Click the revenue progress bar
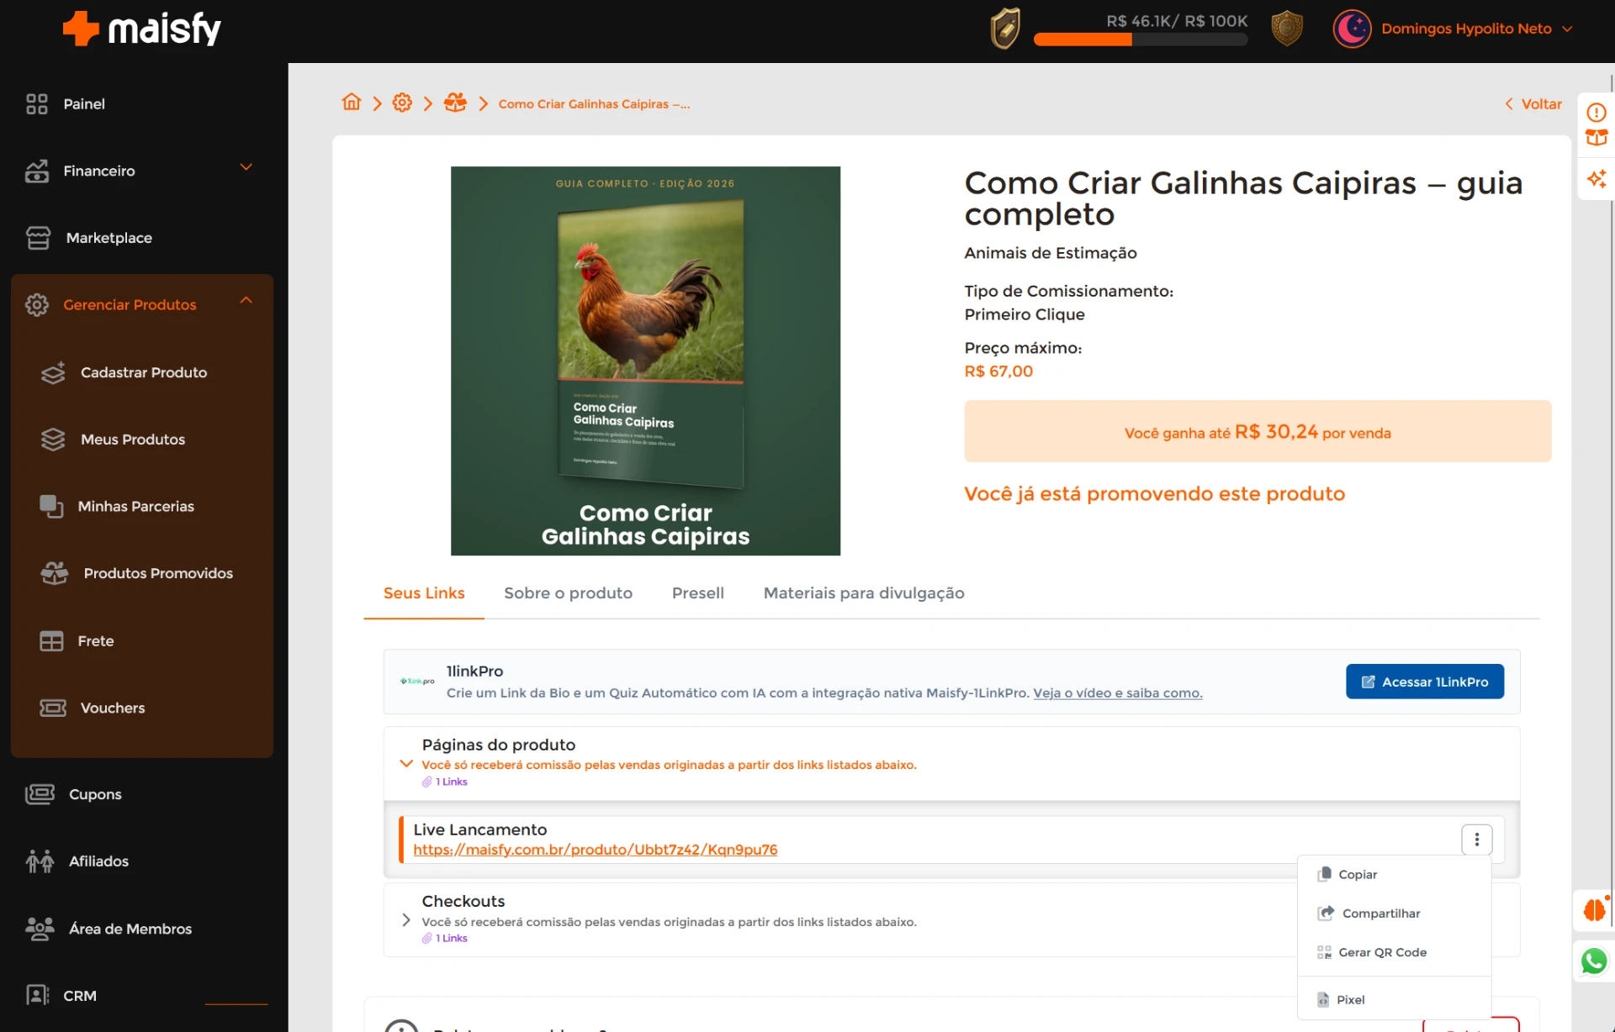 (x=1140, y=39)
